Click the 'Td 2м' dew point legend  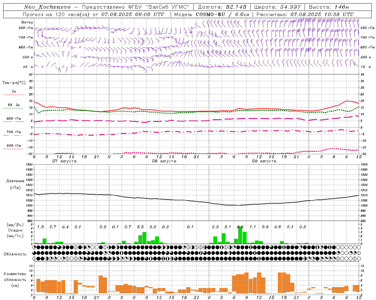point(14,105)
